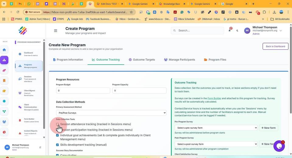Open the notifications bell icon

230,31
